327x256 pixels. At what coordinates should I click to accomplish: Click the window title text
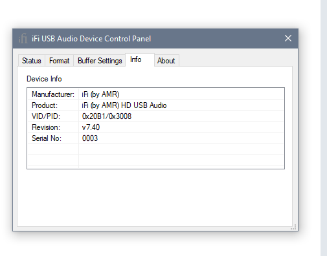pos(91,39)
